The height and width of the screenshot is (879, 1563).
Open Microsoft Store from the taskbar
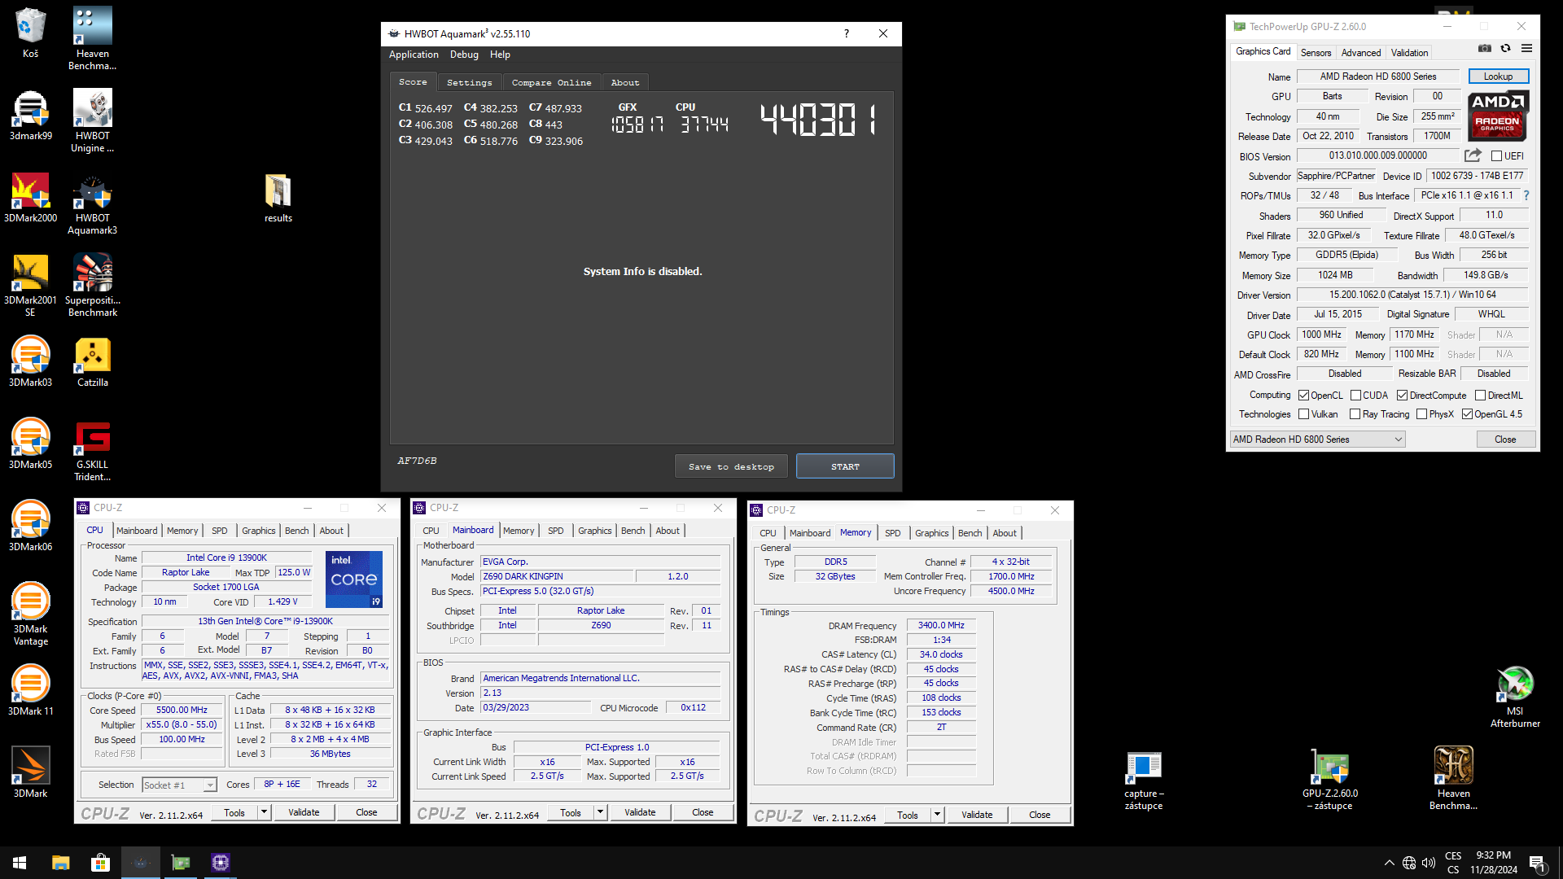tap(100, 863)
